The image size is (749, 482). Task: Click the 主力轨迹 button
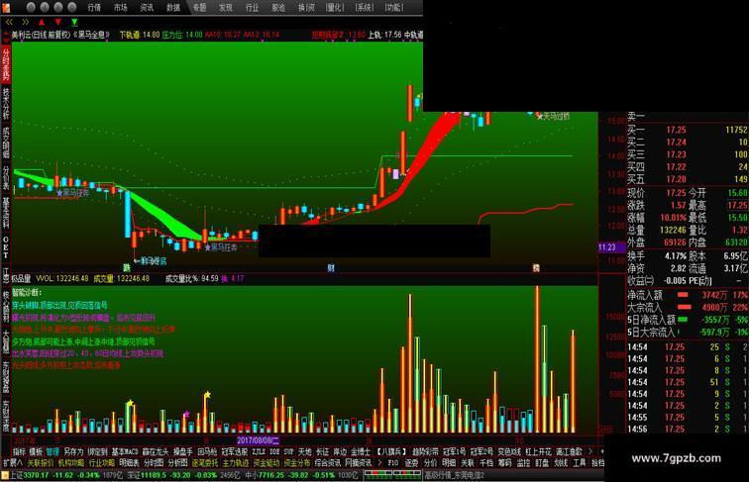pos(236,463)
